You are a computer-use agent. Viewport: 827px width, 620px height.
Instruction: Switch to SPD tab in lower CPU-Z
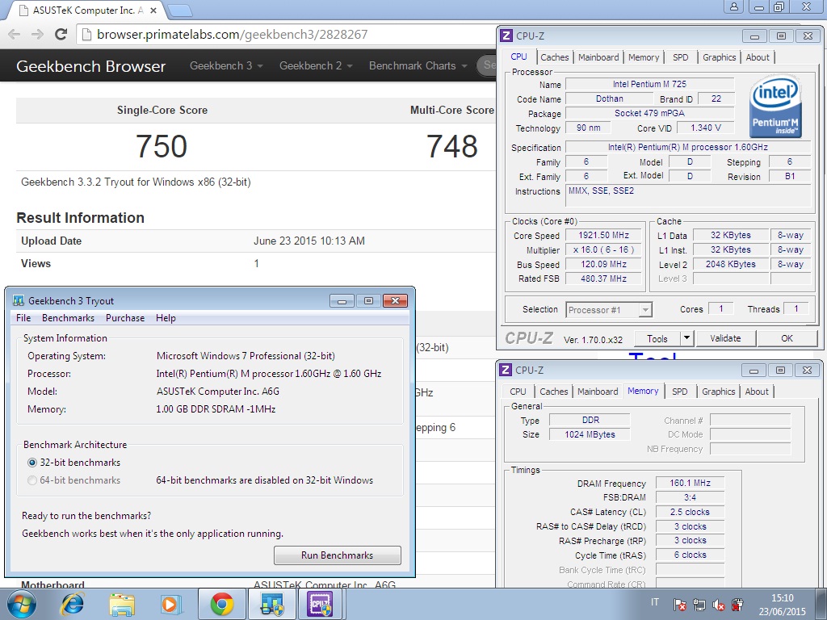679,392
